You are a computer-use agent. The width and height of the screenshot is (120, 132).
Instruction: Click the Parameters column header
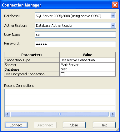[x=32, y=55]
